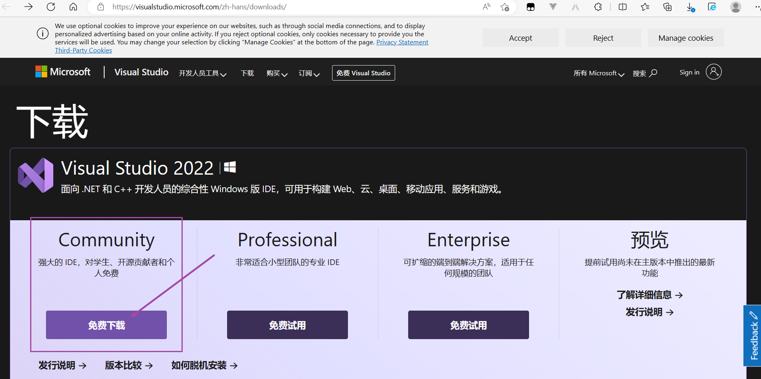The image size is (761, 379).
Task: Open the 下载 nav item
Action: (x=247, y=73)
